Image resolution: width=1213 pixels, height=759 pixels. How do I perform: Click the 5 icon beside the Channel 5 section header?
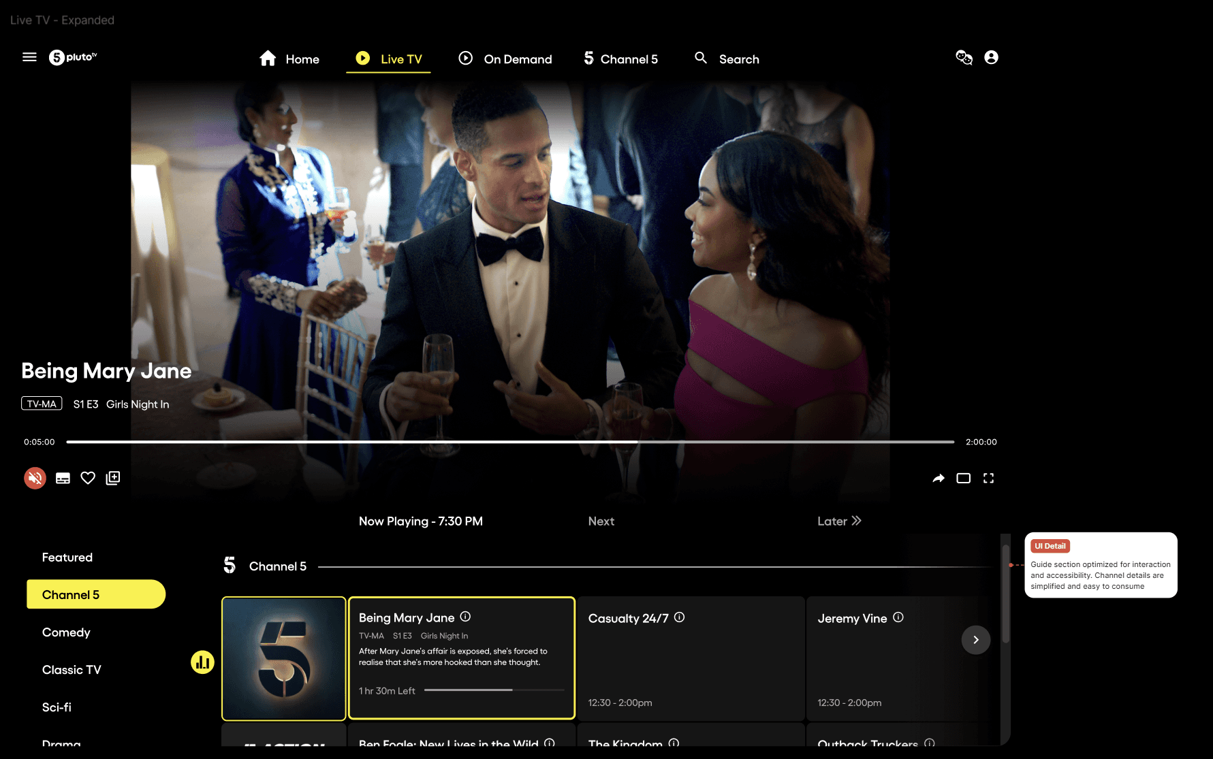point(230,565)
